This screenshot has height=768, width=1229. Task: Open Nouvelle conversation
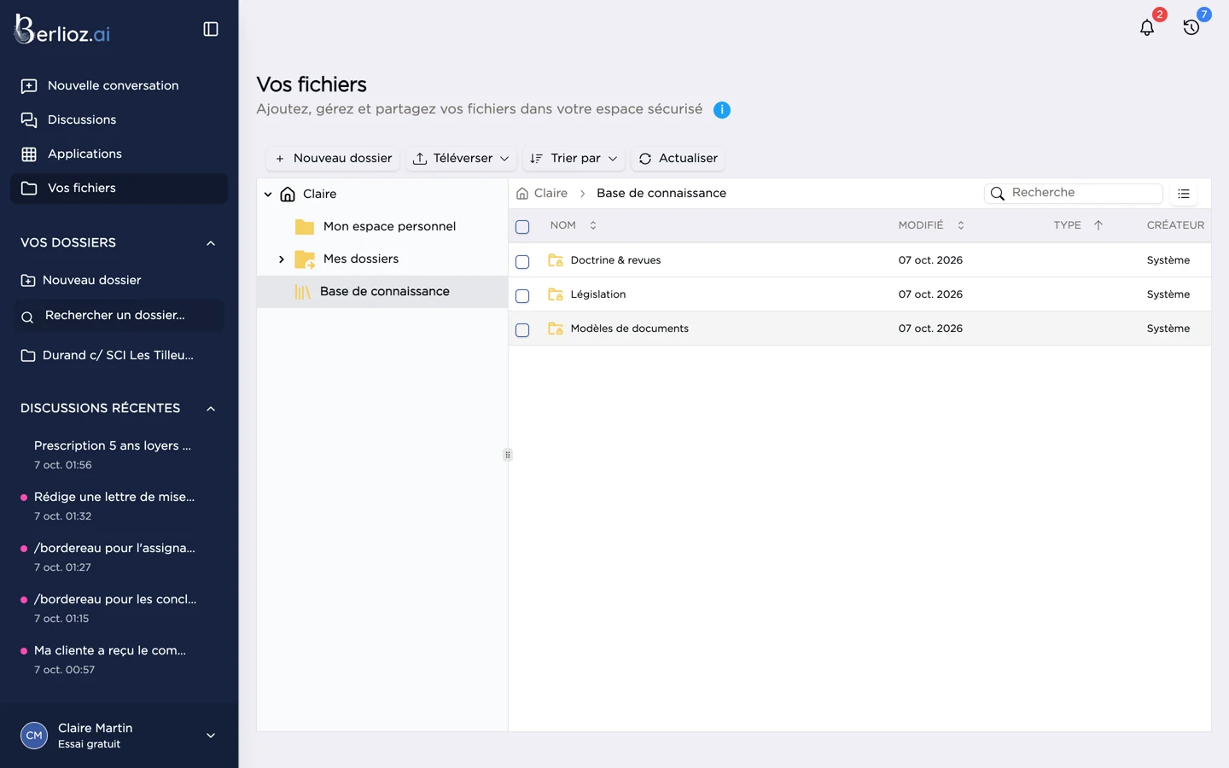coord(119,86)
